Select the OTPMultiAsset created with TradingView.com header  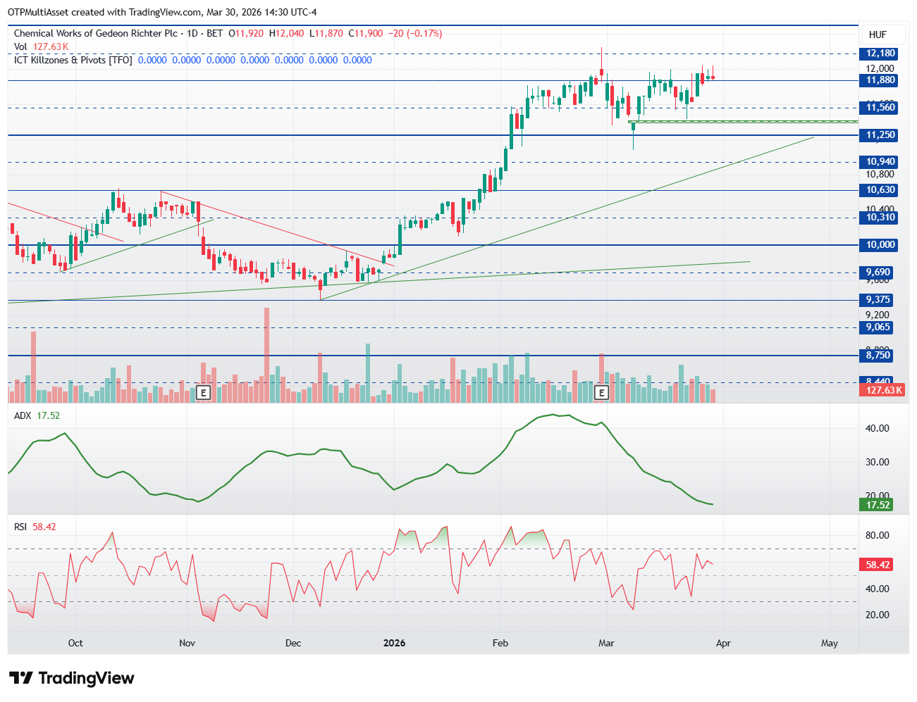pos(162,12)
